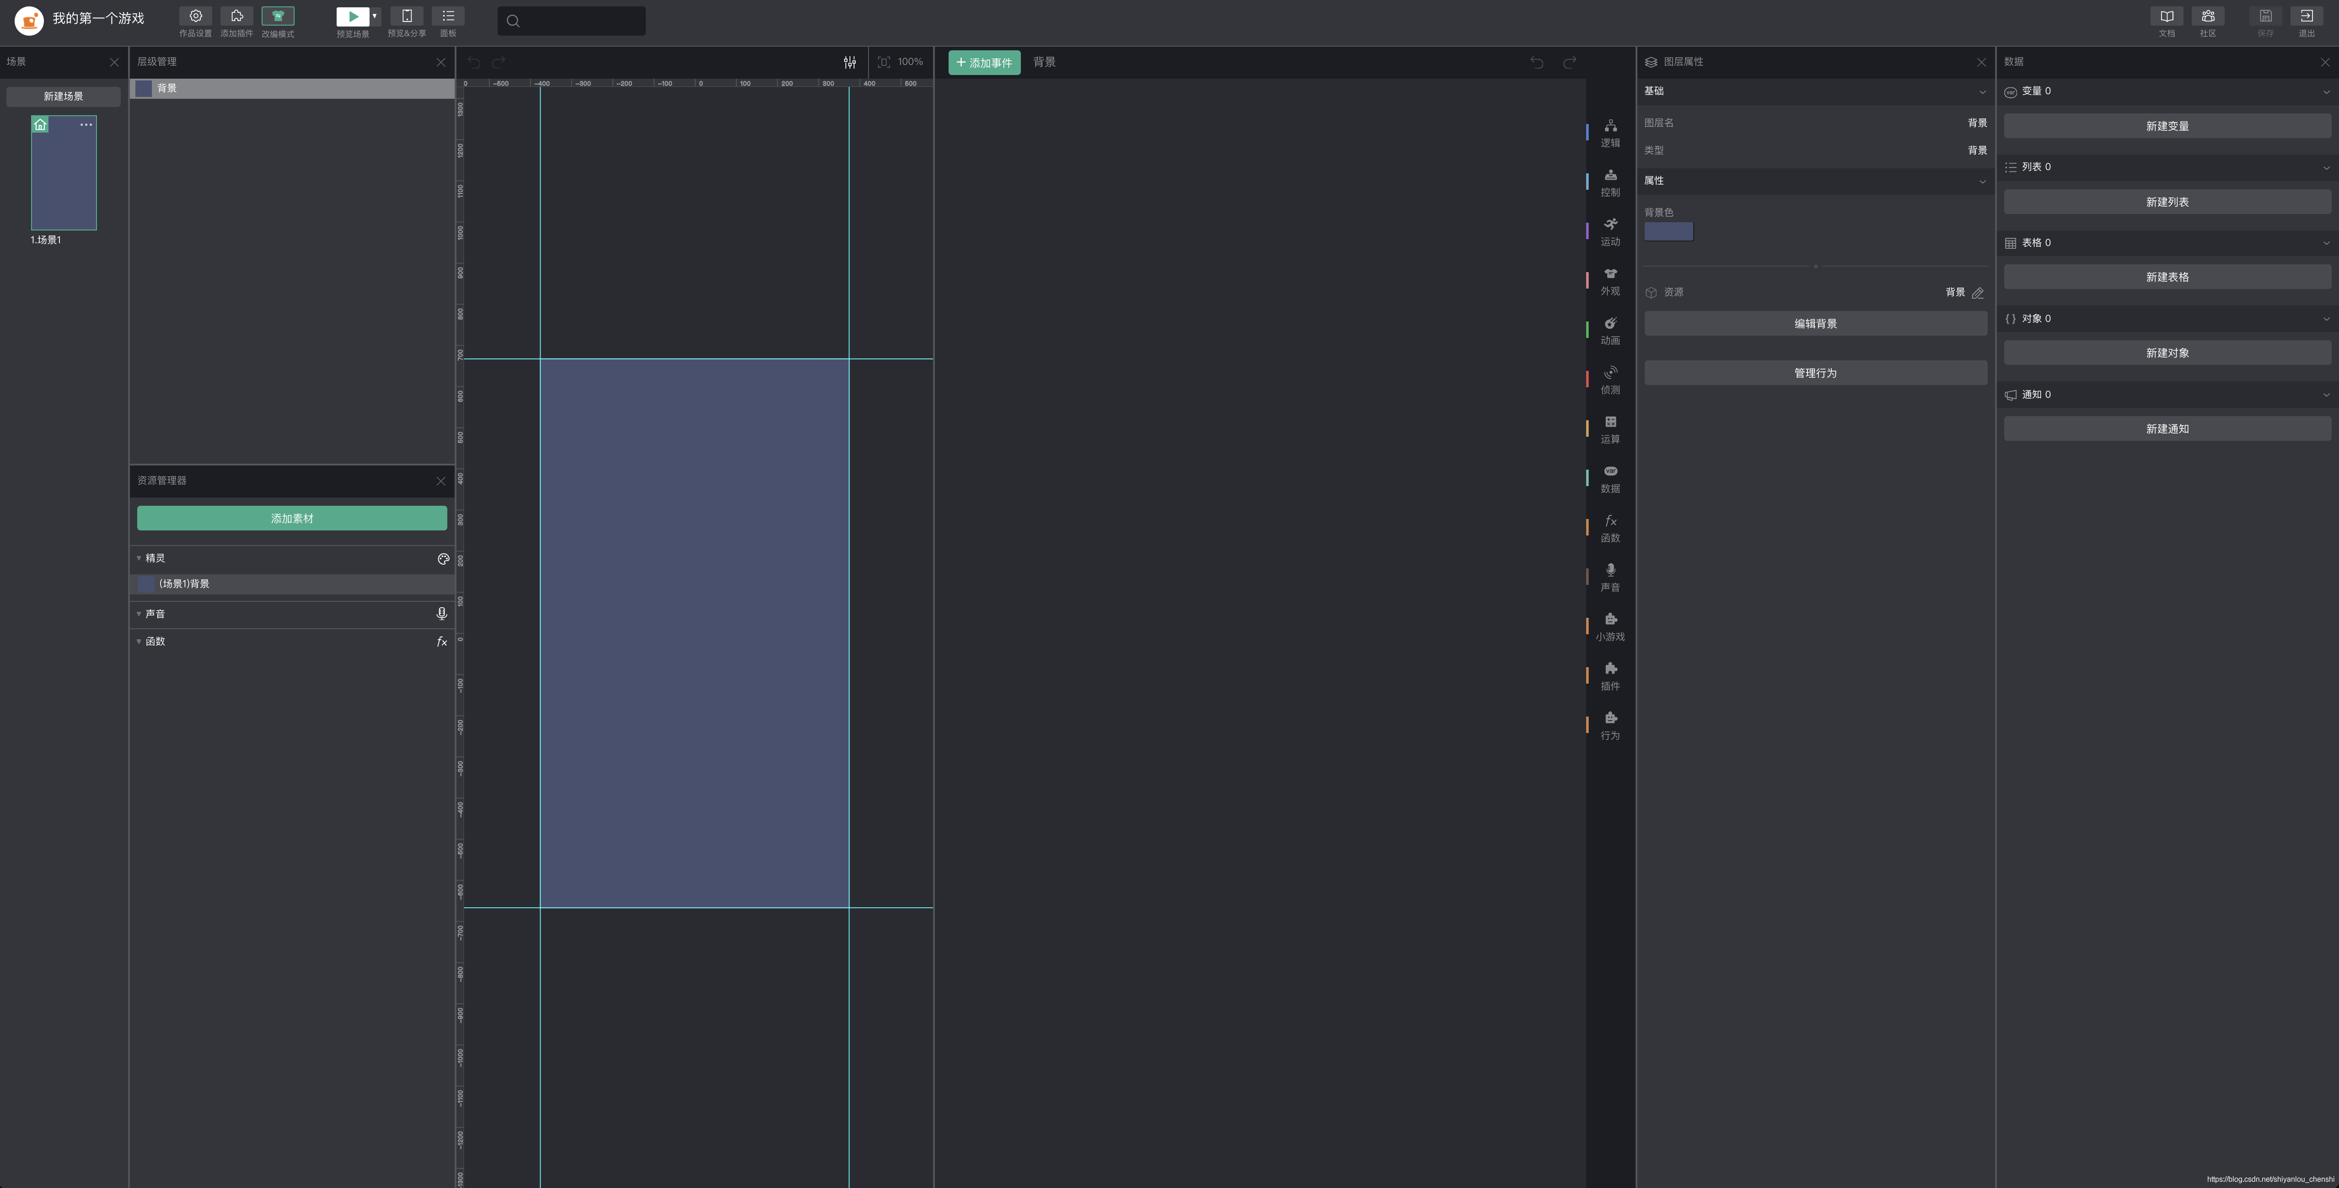Click the microphone icon beside 声音
Image resolution: width=2339 pixels, height=1188 pixels.
[x=442, y=614]
